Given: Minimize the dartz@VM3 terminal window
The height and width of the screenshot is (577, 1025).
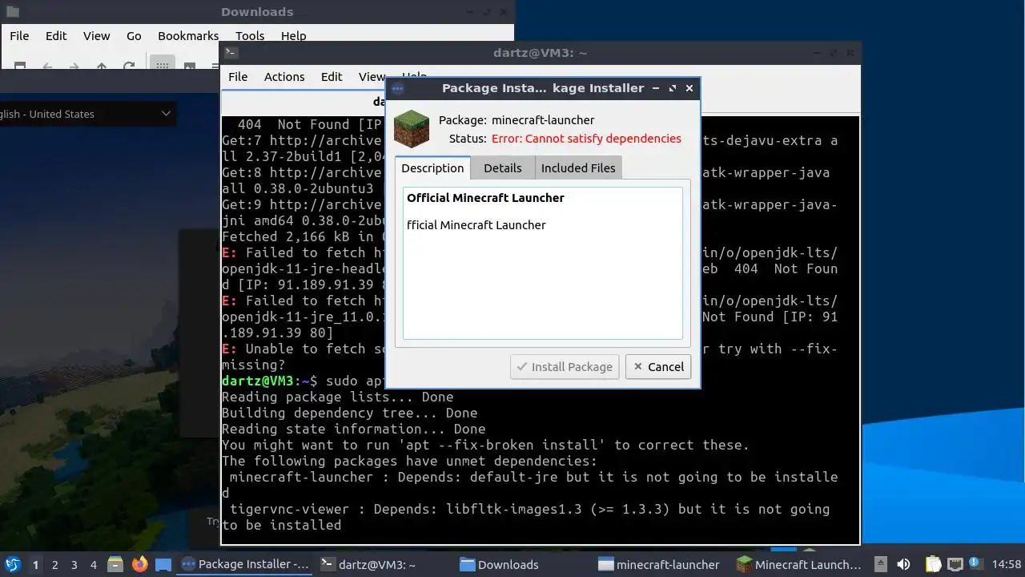Looking at the screenshot, I should [817, 53].
